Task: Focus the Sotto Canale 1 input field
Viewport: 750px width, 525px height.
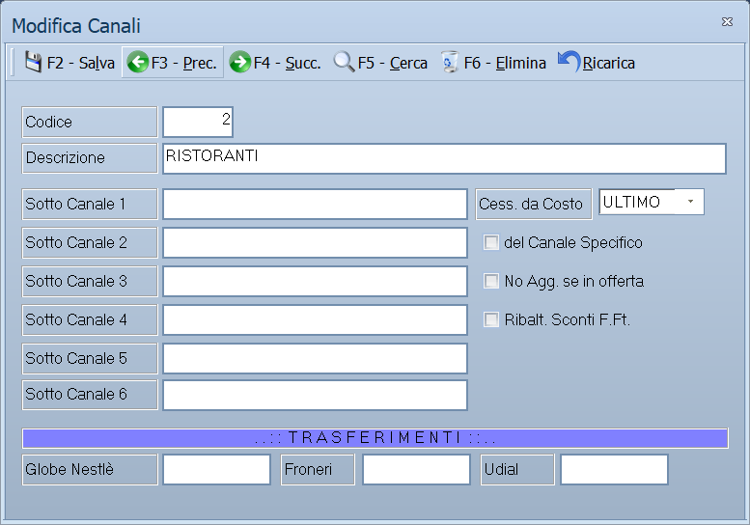Action: 315,205
